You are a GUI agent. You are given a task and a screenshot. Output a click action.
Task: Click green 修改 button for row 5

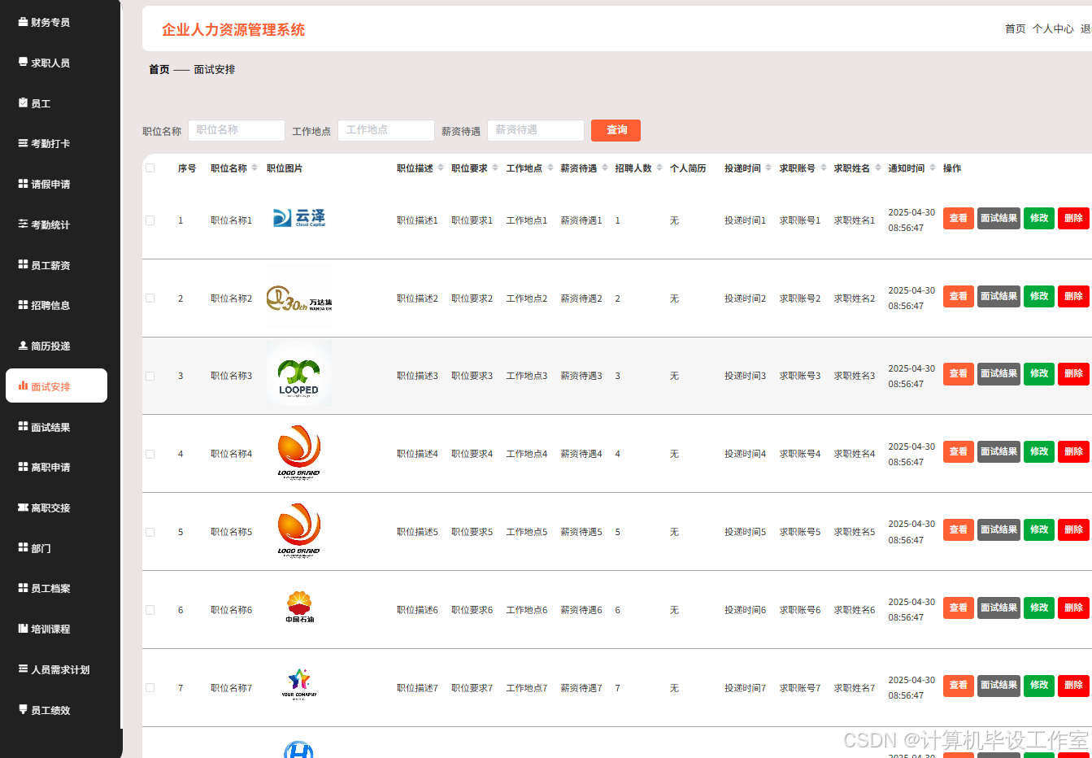coord(1039,529)
